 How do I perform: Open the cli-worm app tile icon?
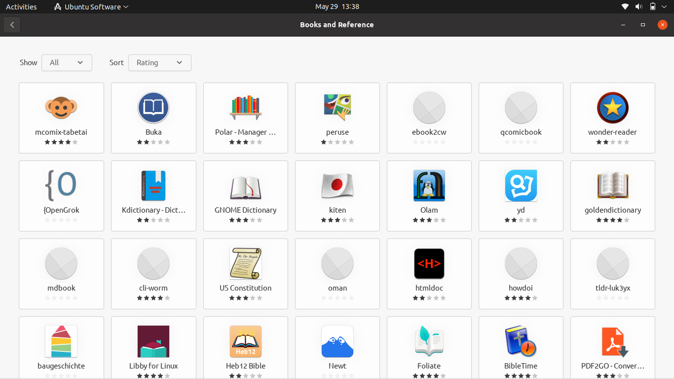(x=153, y=263)
